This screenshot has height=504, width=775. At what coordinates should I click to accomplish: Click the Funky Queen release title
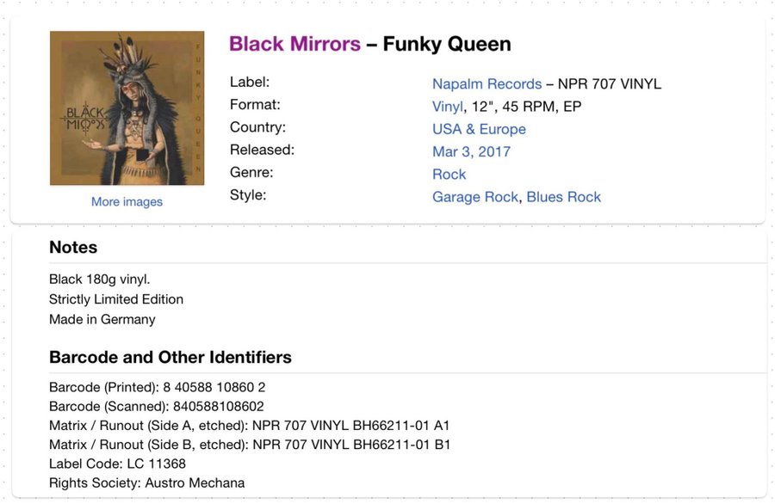[447, 44]
